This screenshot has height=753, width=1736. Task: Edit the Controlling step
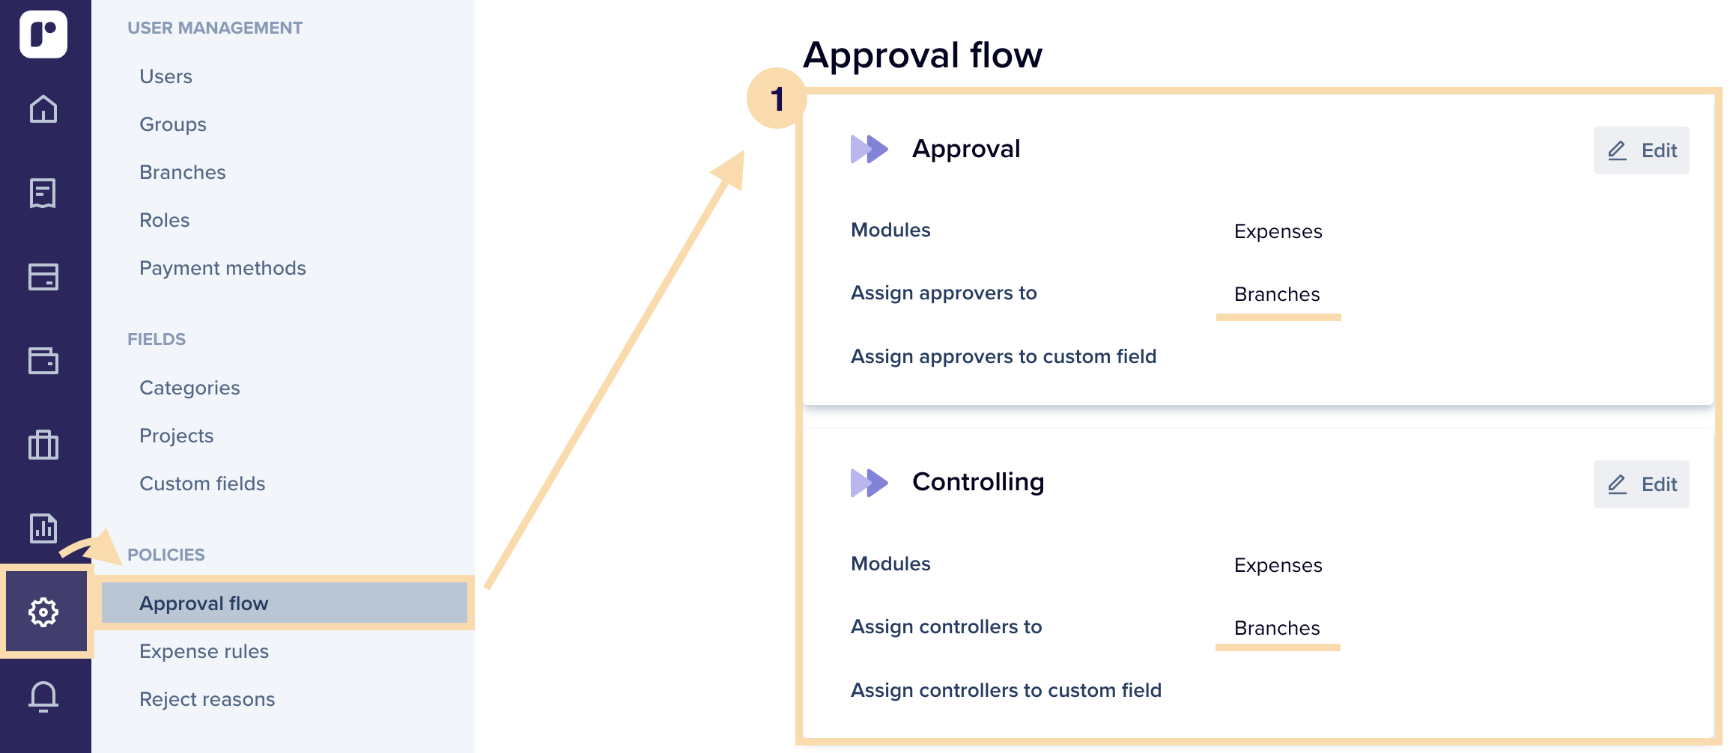1640,484
